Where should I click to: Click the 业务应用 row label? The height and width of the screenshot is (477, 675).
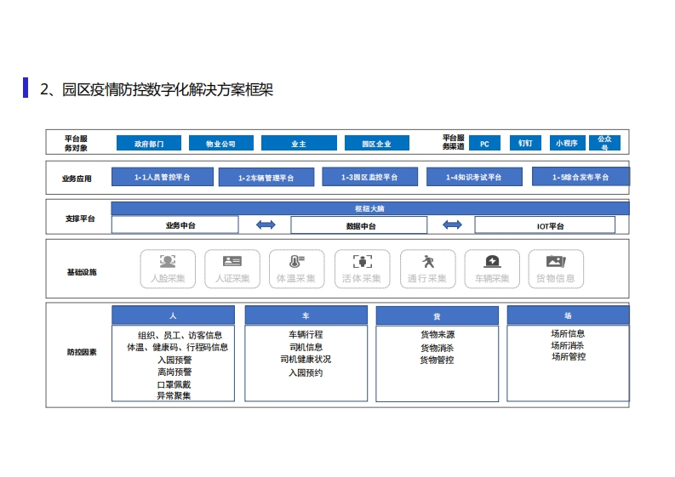click(x=77, y=179)
